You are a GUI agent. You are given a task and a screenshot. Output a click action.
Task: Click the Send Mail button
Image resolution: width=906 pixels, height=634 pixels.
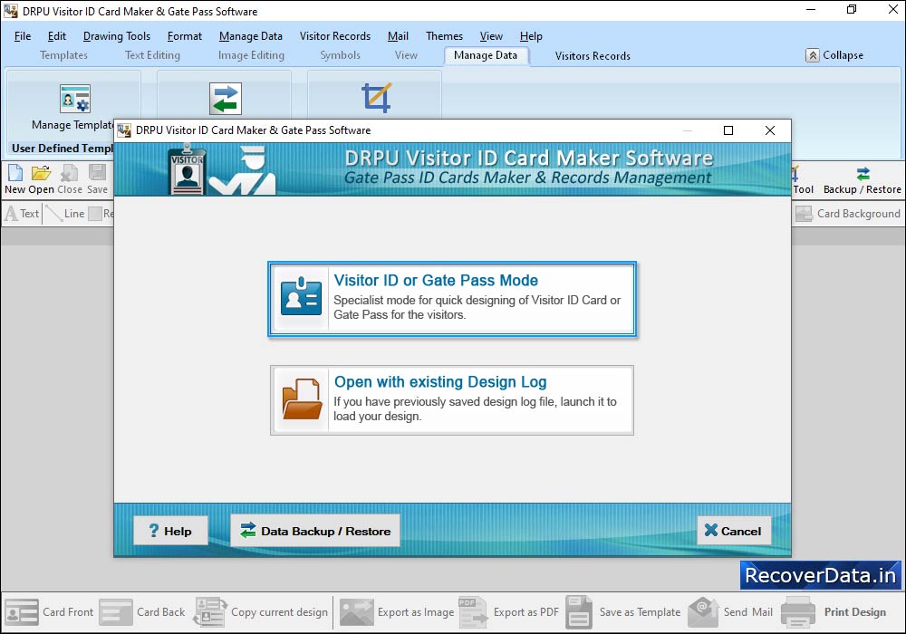coord(730,612)
